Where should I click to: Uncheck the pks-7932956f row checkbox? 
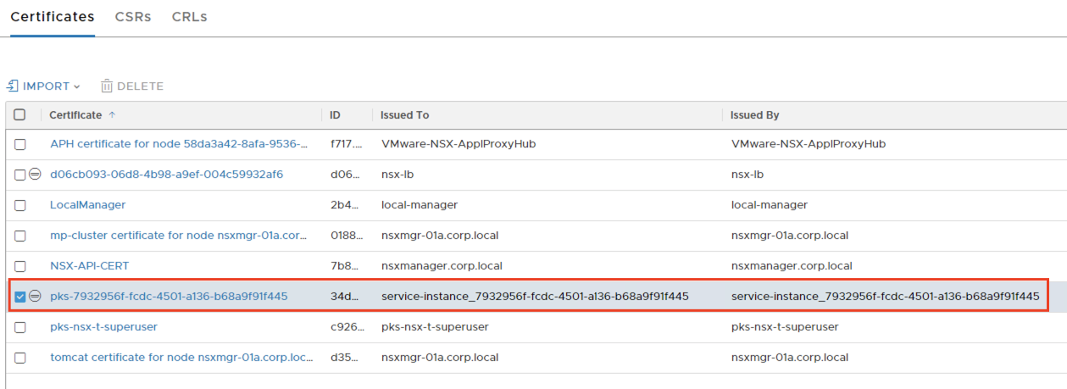tap(20, 296)
